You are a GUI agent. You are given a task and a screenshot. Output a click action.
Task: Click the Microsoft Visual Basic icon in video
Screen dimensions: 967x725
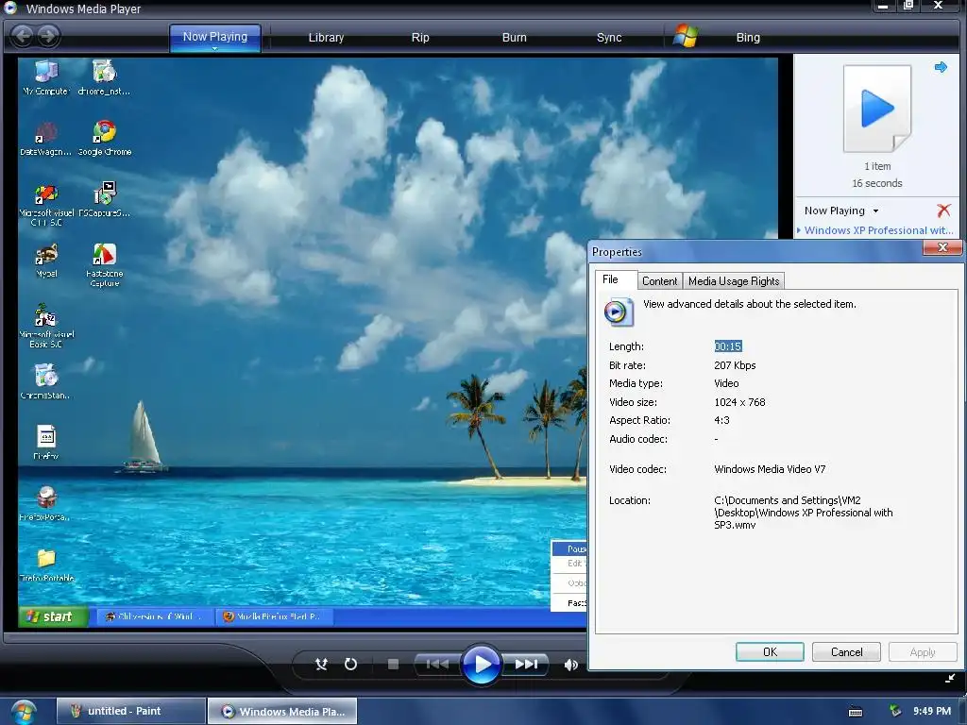coord(46,326)
